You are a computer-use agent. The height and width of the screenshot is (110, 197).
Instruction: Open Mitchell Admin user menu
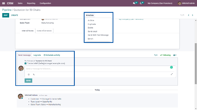[186, 3]
